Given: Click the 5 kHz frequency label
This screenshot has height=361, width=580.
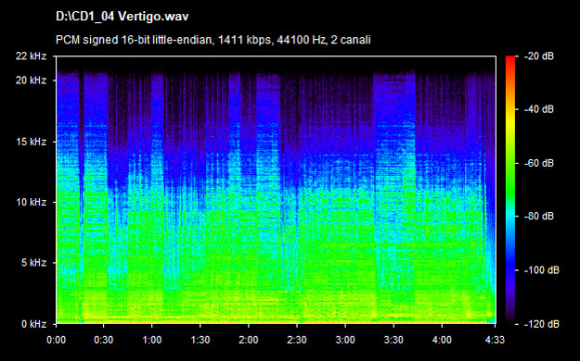Looking at the screenshot, I should tap(33, 263).
